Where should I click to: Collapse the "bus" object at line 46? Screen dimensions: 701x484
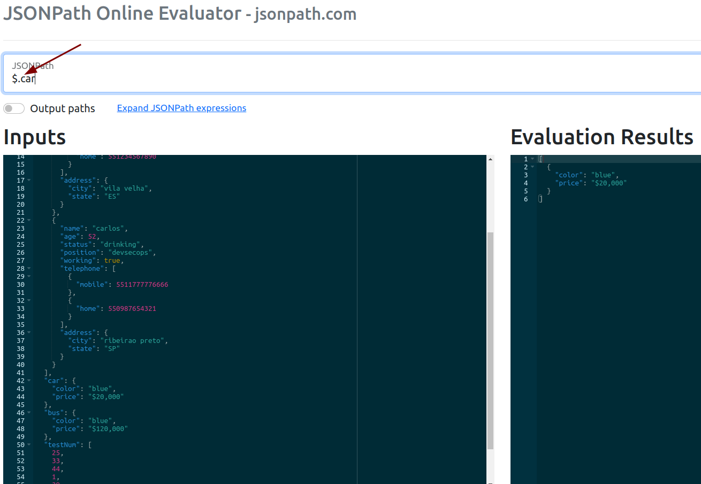[x=29, y=413]
